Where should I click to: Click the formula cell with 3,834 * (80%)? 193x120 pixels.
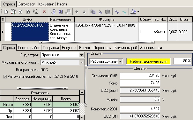(x=106, y=32)
